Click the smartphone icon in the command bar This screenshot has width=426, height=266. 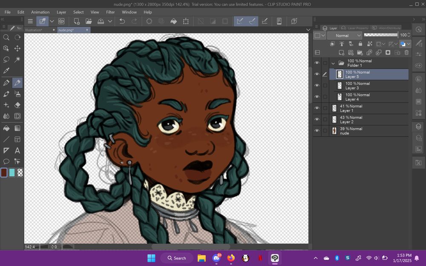(279, 21)
